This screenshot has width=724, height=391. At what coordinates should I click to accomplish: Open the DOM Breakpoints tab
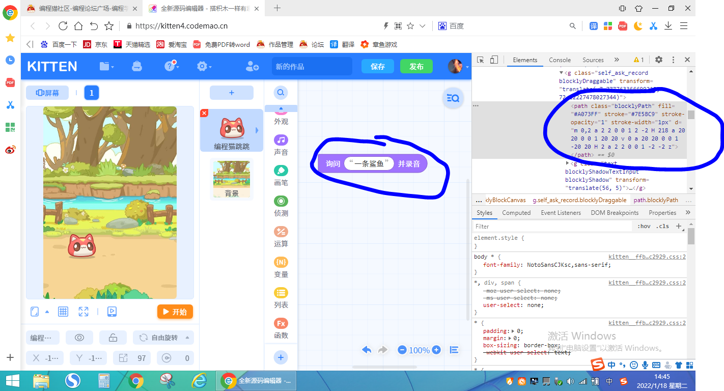[615, 212]
